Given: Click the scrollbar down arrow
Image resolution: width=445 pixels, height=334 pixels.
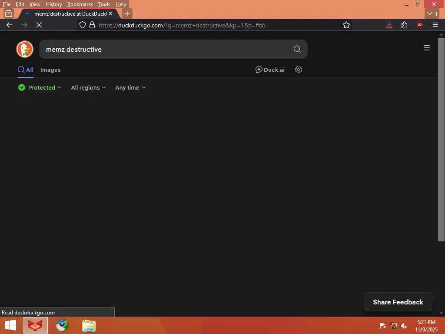Looking at the screenshot, I should 441,313.
